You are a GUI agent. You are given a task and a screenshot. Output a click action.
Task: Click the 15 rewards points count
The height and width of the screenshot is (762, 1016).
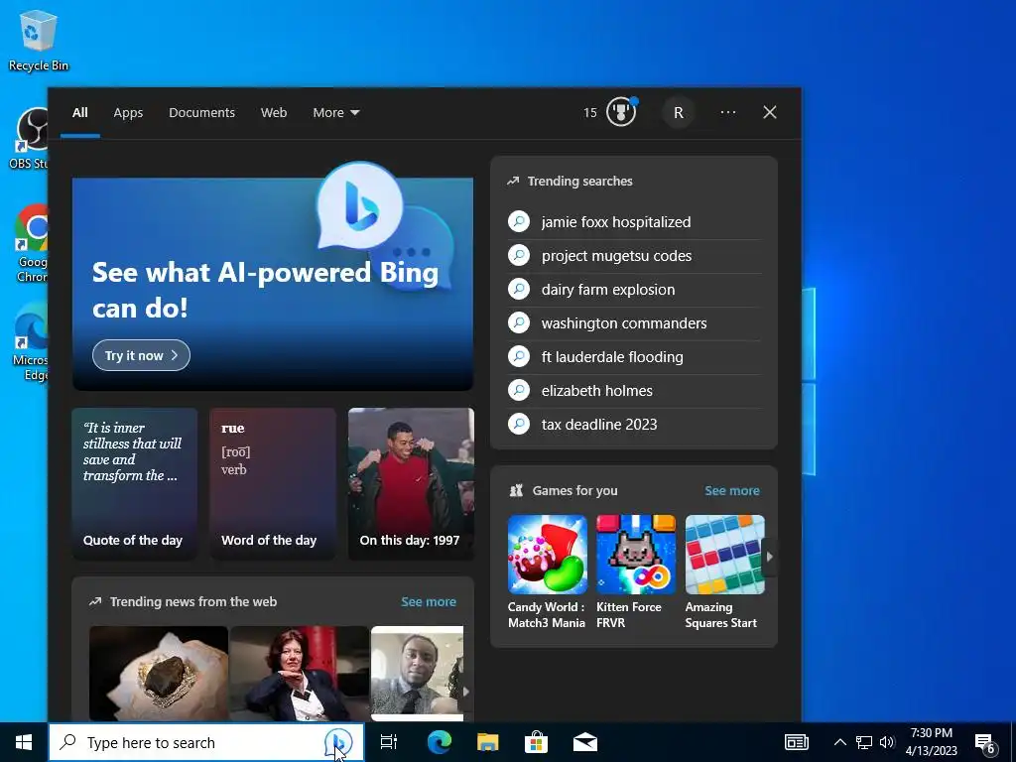589,113
